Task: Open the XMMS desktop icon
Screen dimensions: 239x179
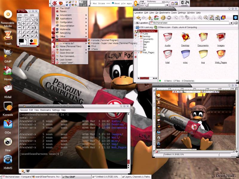Action: click(8, 159)
